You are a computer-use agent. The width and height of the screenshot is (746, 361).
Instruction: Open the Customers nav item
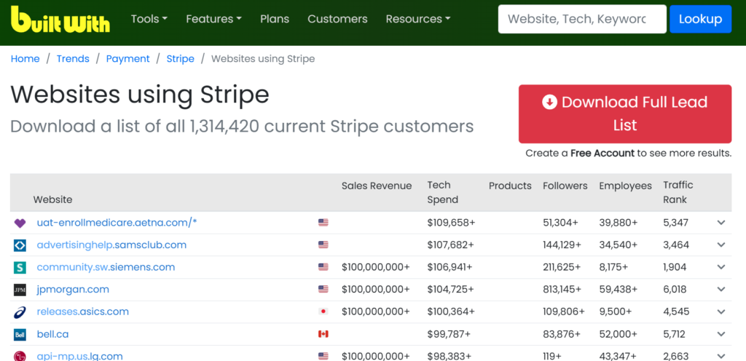(337, 19)
